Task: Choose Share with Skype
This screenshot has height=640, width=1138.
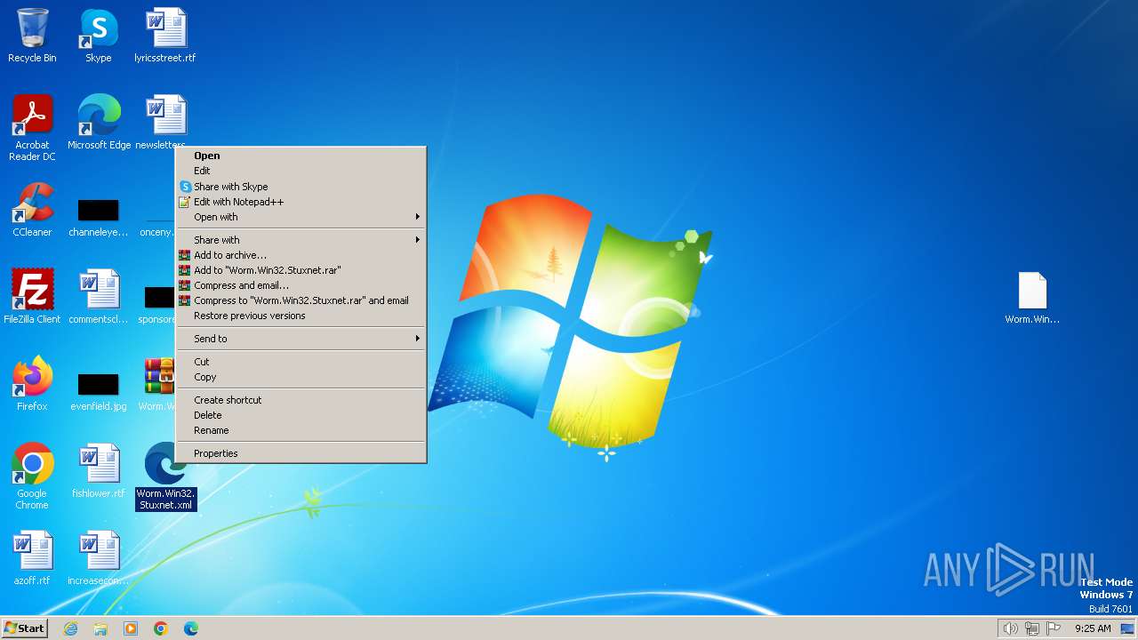Action: pos(301,187)
